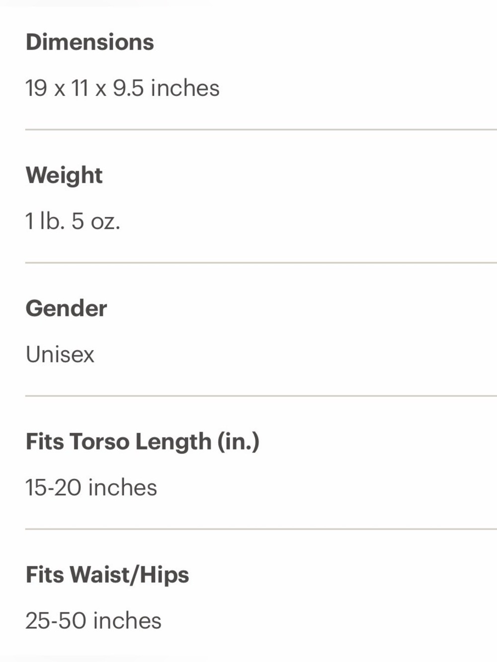Tap the "oz." text in Weight row
The width and height of the screenshot is (497, 662).
tap(105, 222)
